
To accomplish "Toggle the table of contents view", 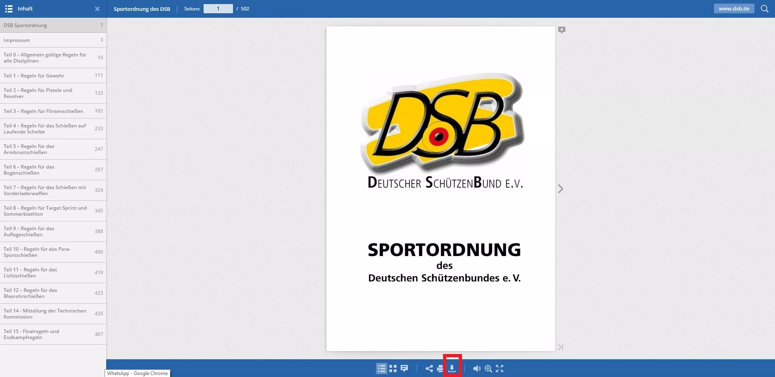I will click(x=381, y=369).
